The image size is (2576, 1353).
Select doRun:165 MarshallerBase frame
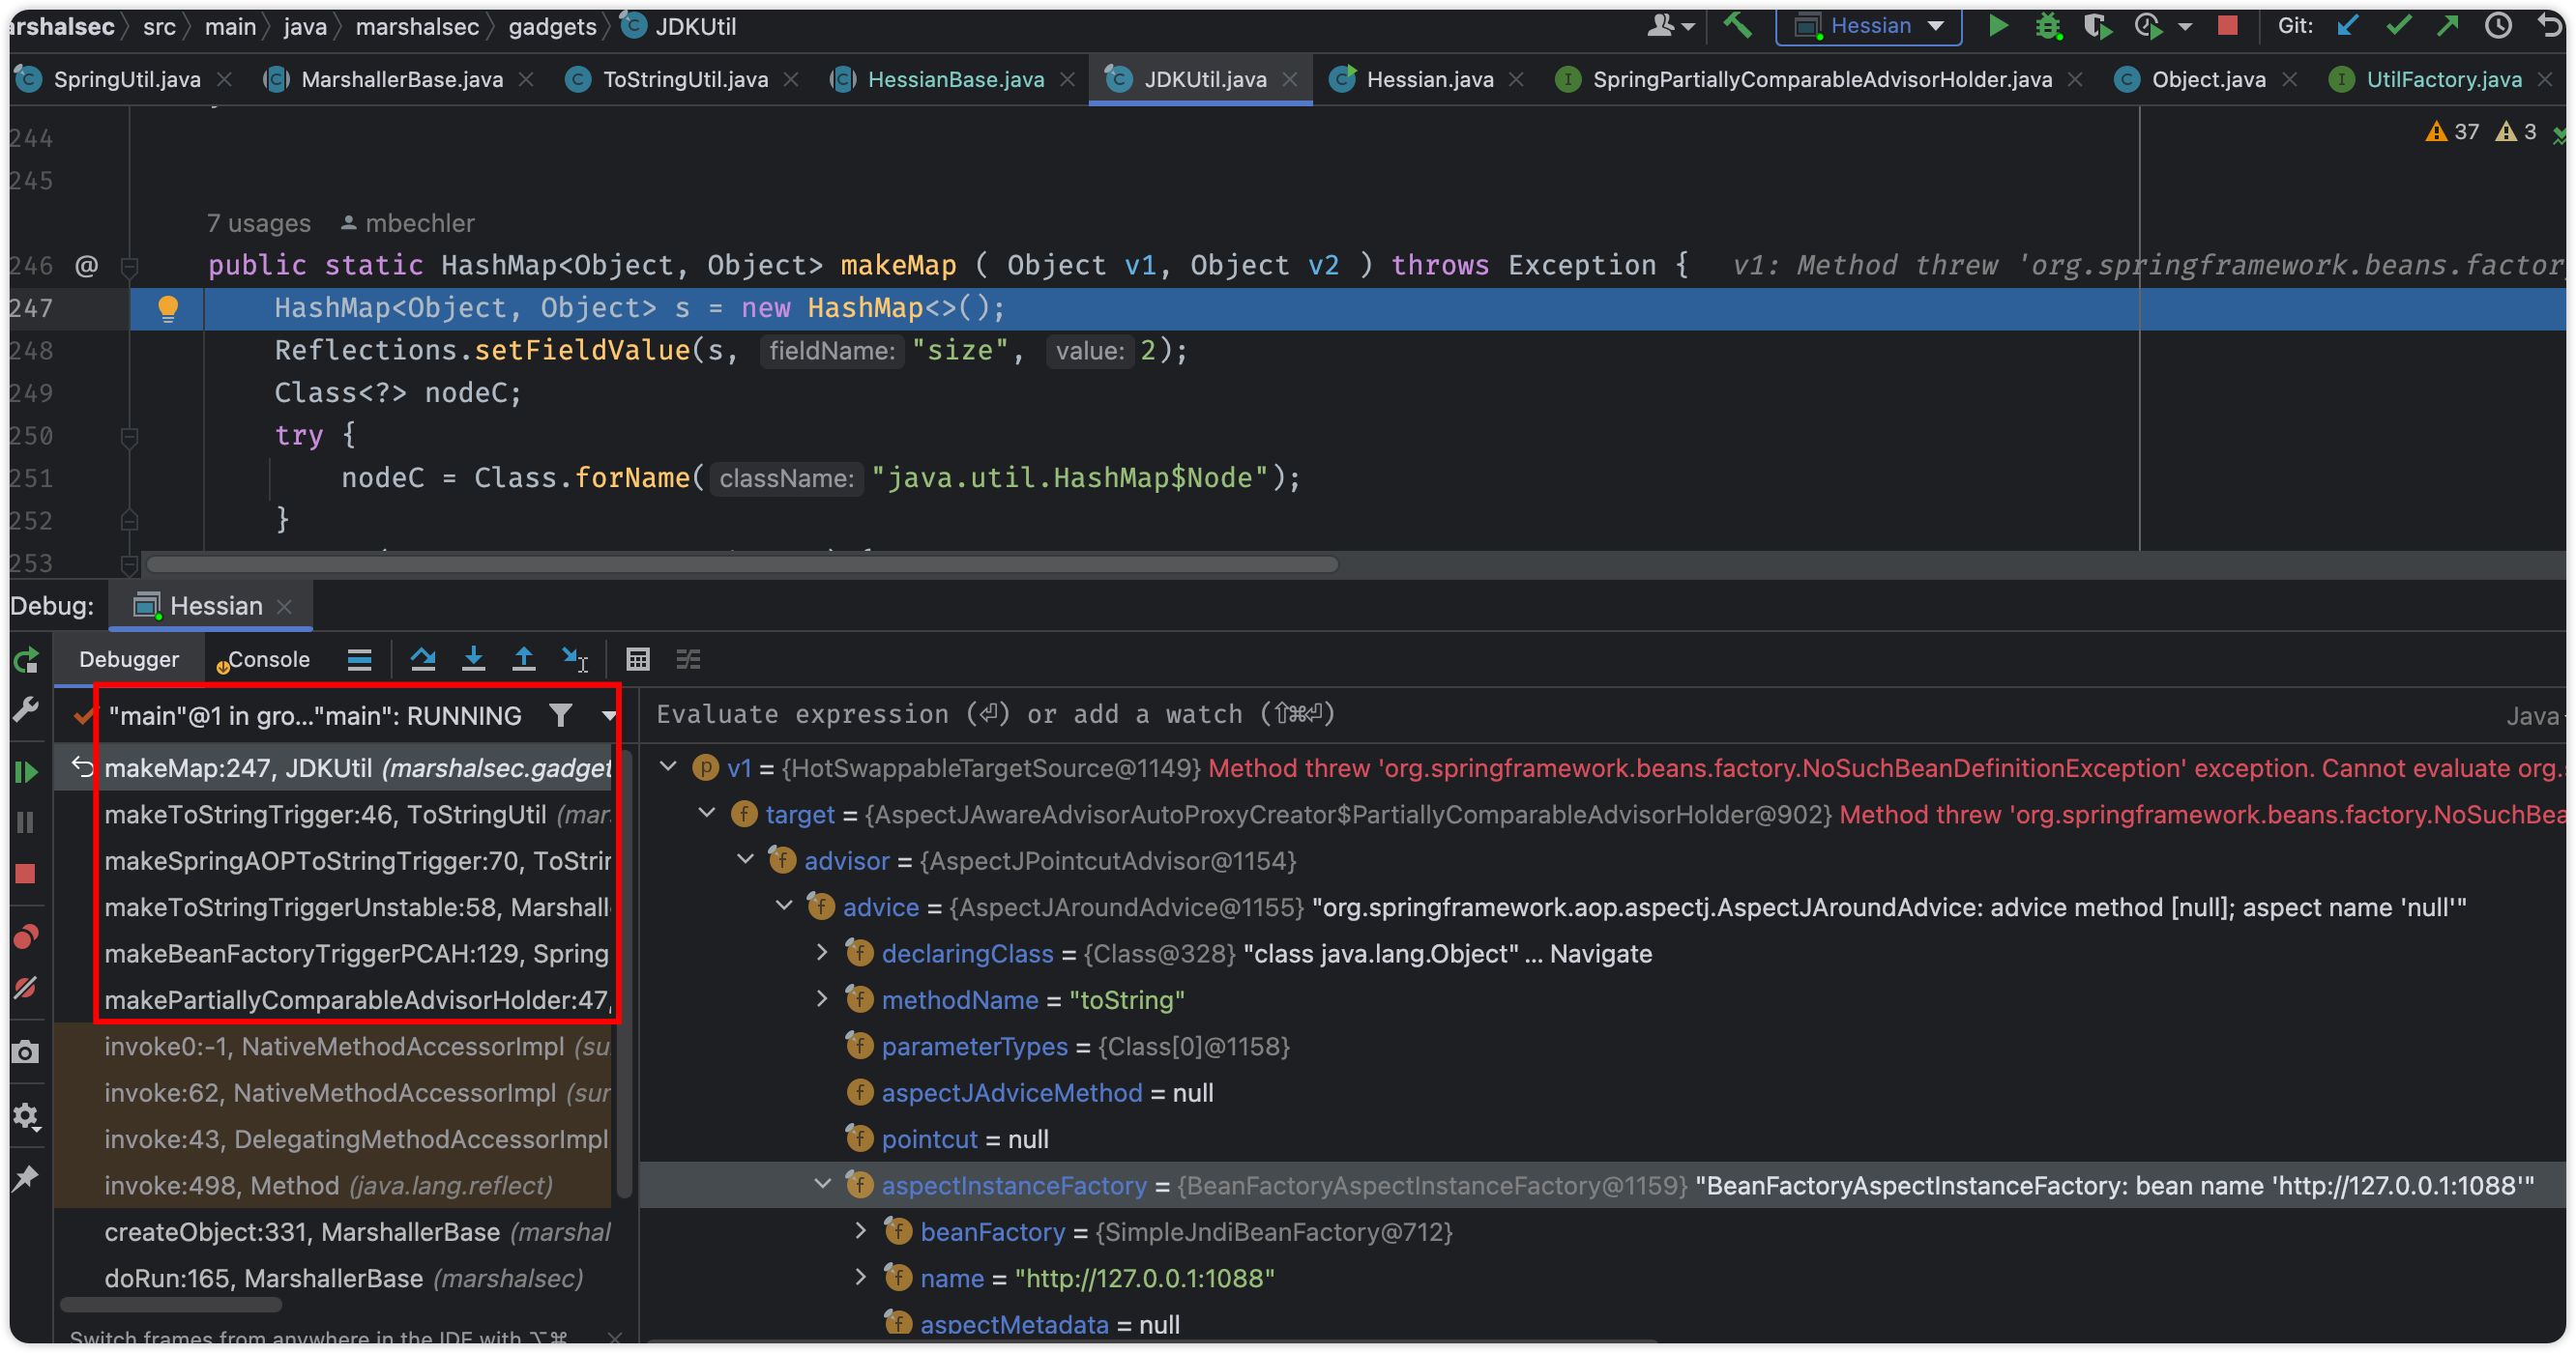click(332, 1277)
